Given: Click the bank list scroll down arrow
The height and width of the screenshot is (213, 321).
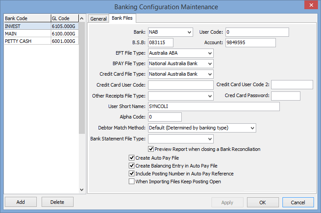Looking at the screenshot, I should (82, 190).
